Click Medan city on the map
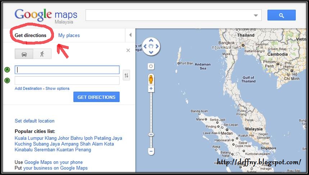The image size is (309, 175). pyautogui.click(x=227, y=133)
